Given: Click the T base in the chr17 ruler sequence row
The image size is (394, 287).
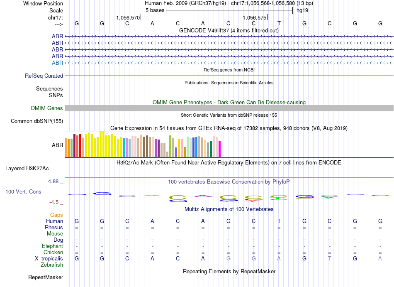Looking at the screenshot, I should [x=279, y=23].
